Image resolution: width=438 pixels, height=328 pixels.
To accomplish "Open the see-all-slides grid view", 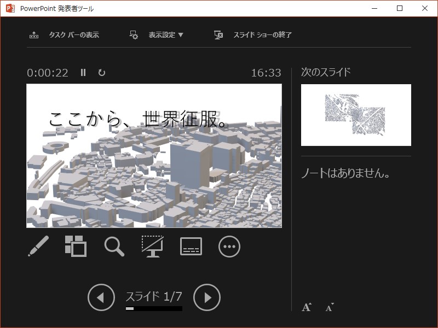I will (76, 246).
